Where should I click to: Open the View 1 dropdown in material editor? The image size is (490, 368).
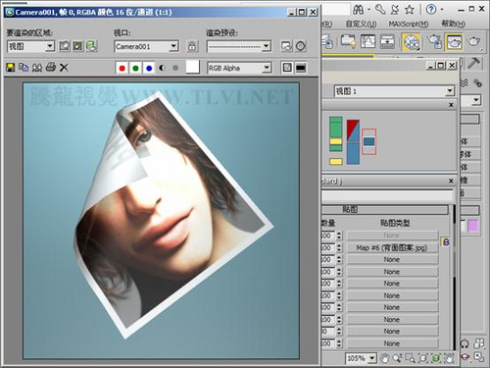[x=450, y=90]
